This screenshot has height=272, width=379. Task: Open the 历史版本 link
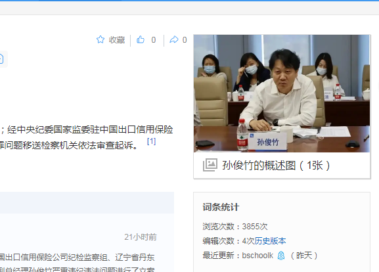(x=270, y=241)
